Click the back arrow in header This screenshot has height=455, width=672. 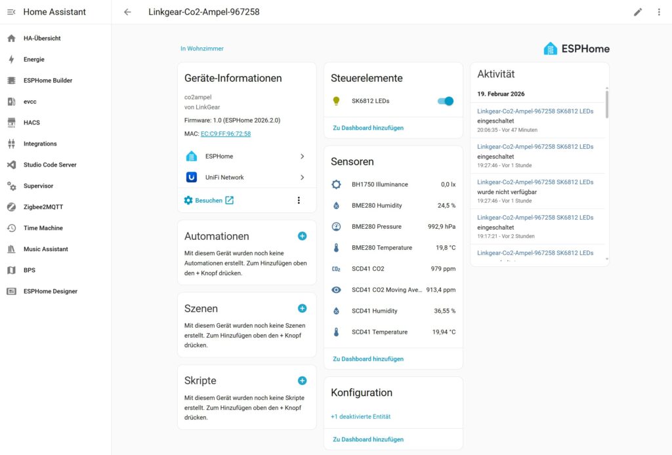click(x=127, y=12)
